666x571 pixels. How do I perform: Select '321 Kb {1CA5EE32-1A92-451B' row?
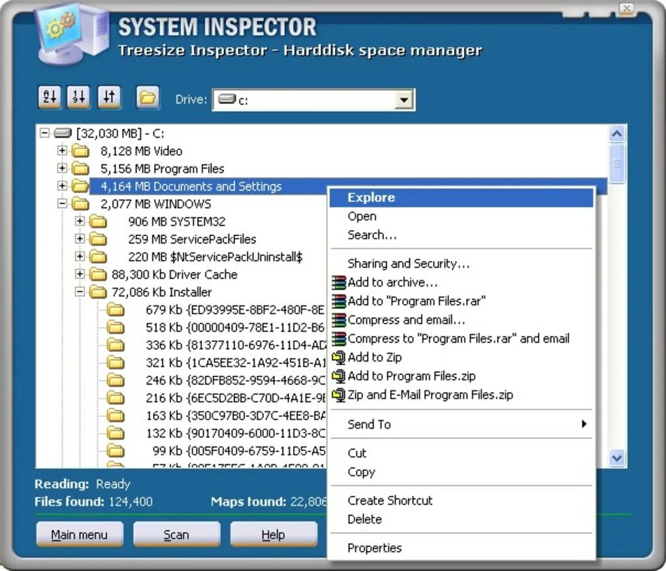pos(236,363)
